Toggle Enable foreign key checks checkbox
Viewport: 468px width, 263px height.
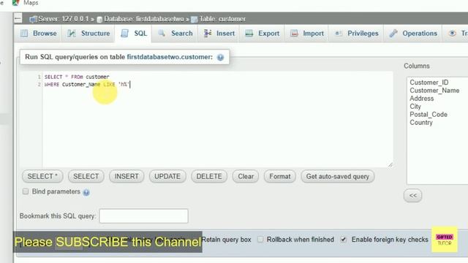coord(344,240)
